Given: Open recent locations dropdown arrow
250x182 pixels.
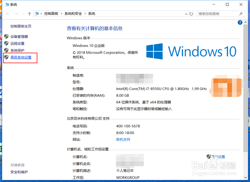Looking at the screenshot, I should tap(24, 14).
